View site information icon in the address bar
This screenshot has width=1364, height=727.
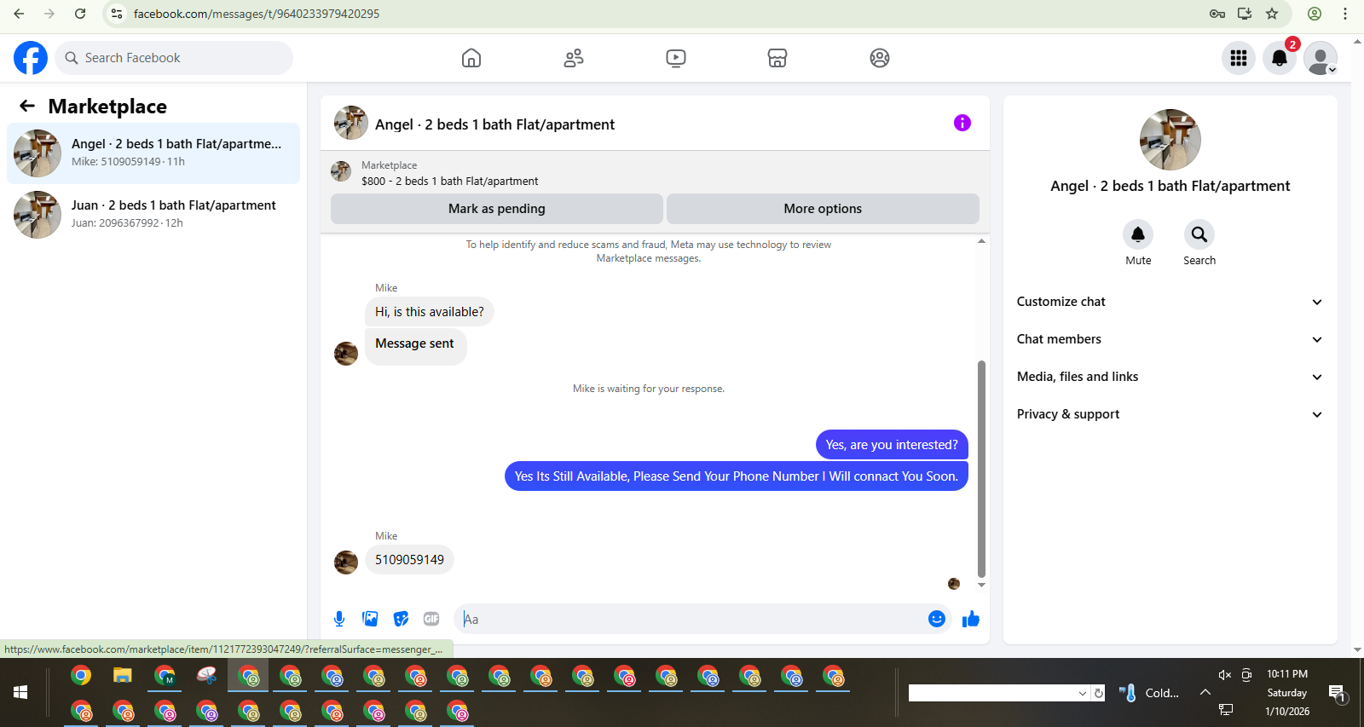[x=117, y=14]
